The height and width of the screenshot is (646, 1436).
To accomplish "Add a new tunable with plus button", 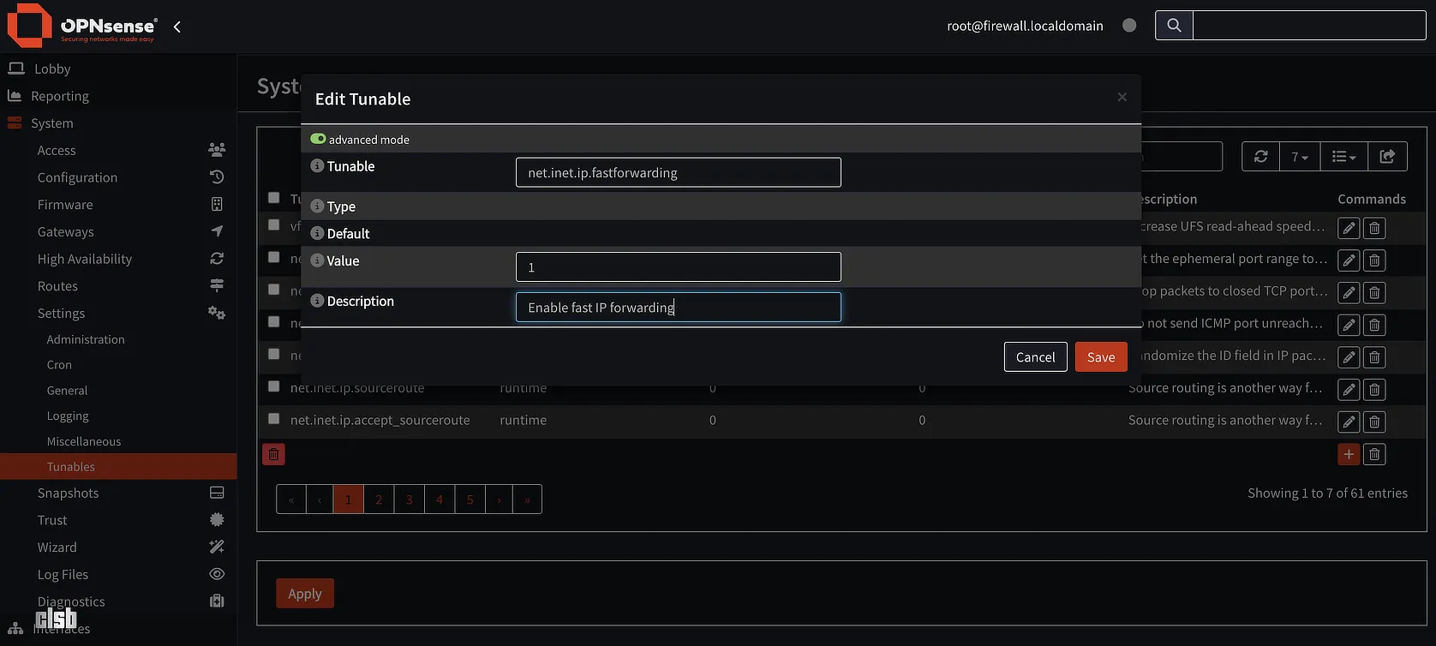I will pyautogui.click(x=1349, y=454).
